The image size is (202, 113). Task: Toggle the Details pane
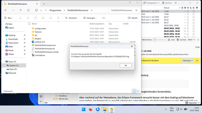133,18
